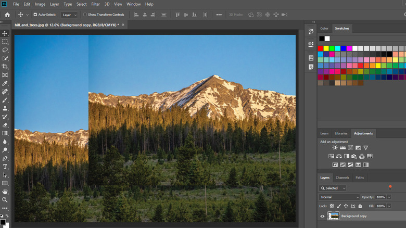This screenshot has width=406, height=228.
Task: Pick the Eyedropper tool
Action: pyautogui.click(x=5, y=83)
